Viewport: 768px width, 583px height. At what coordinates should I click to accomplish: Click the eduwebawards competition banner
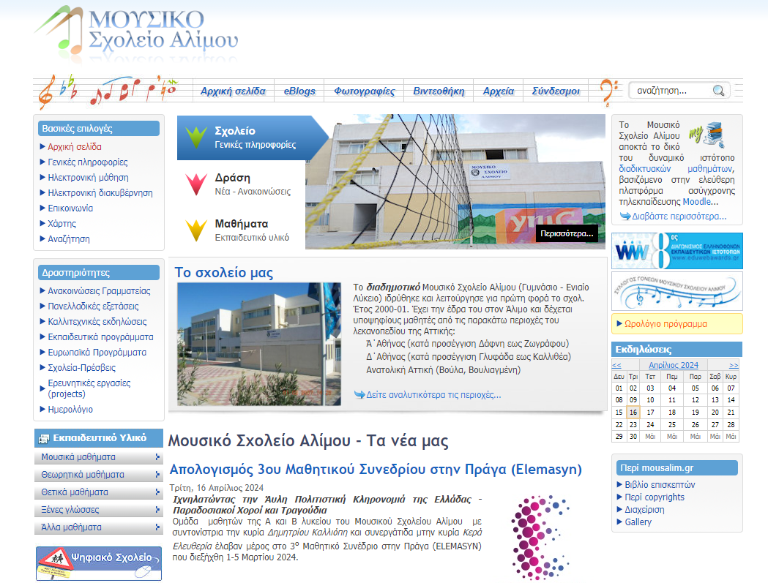pos(677,251)
